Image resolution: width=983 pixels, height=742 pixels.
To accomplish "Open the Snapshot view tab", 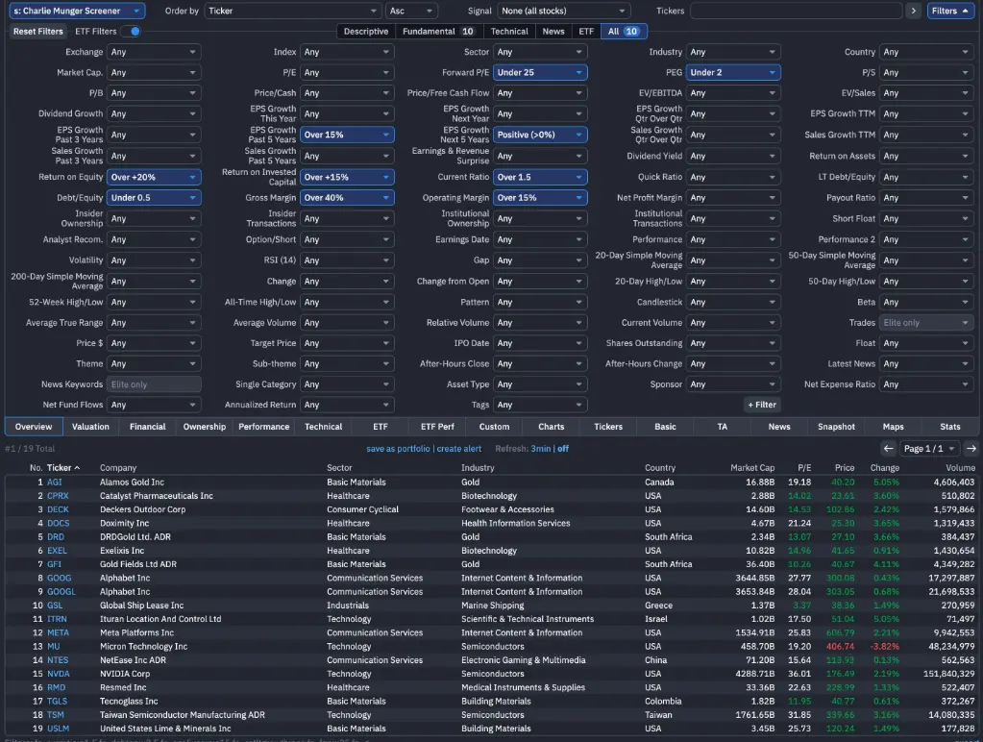I will pyautogui.click(x=836, y=427).
